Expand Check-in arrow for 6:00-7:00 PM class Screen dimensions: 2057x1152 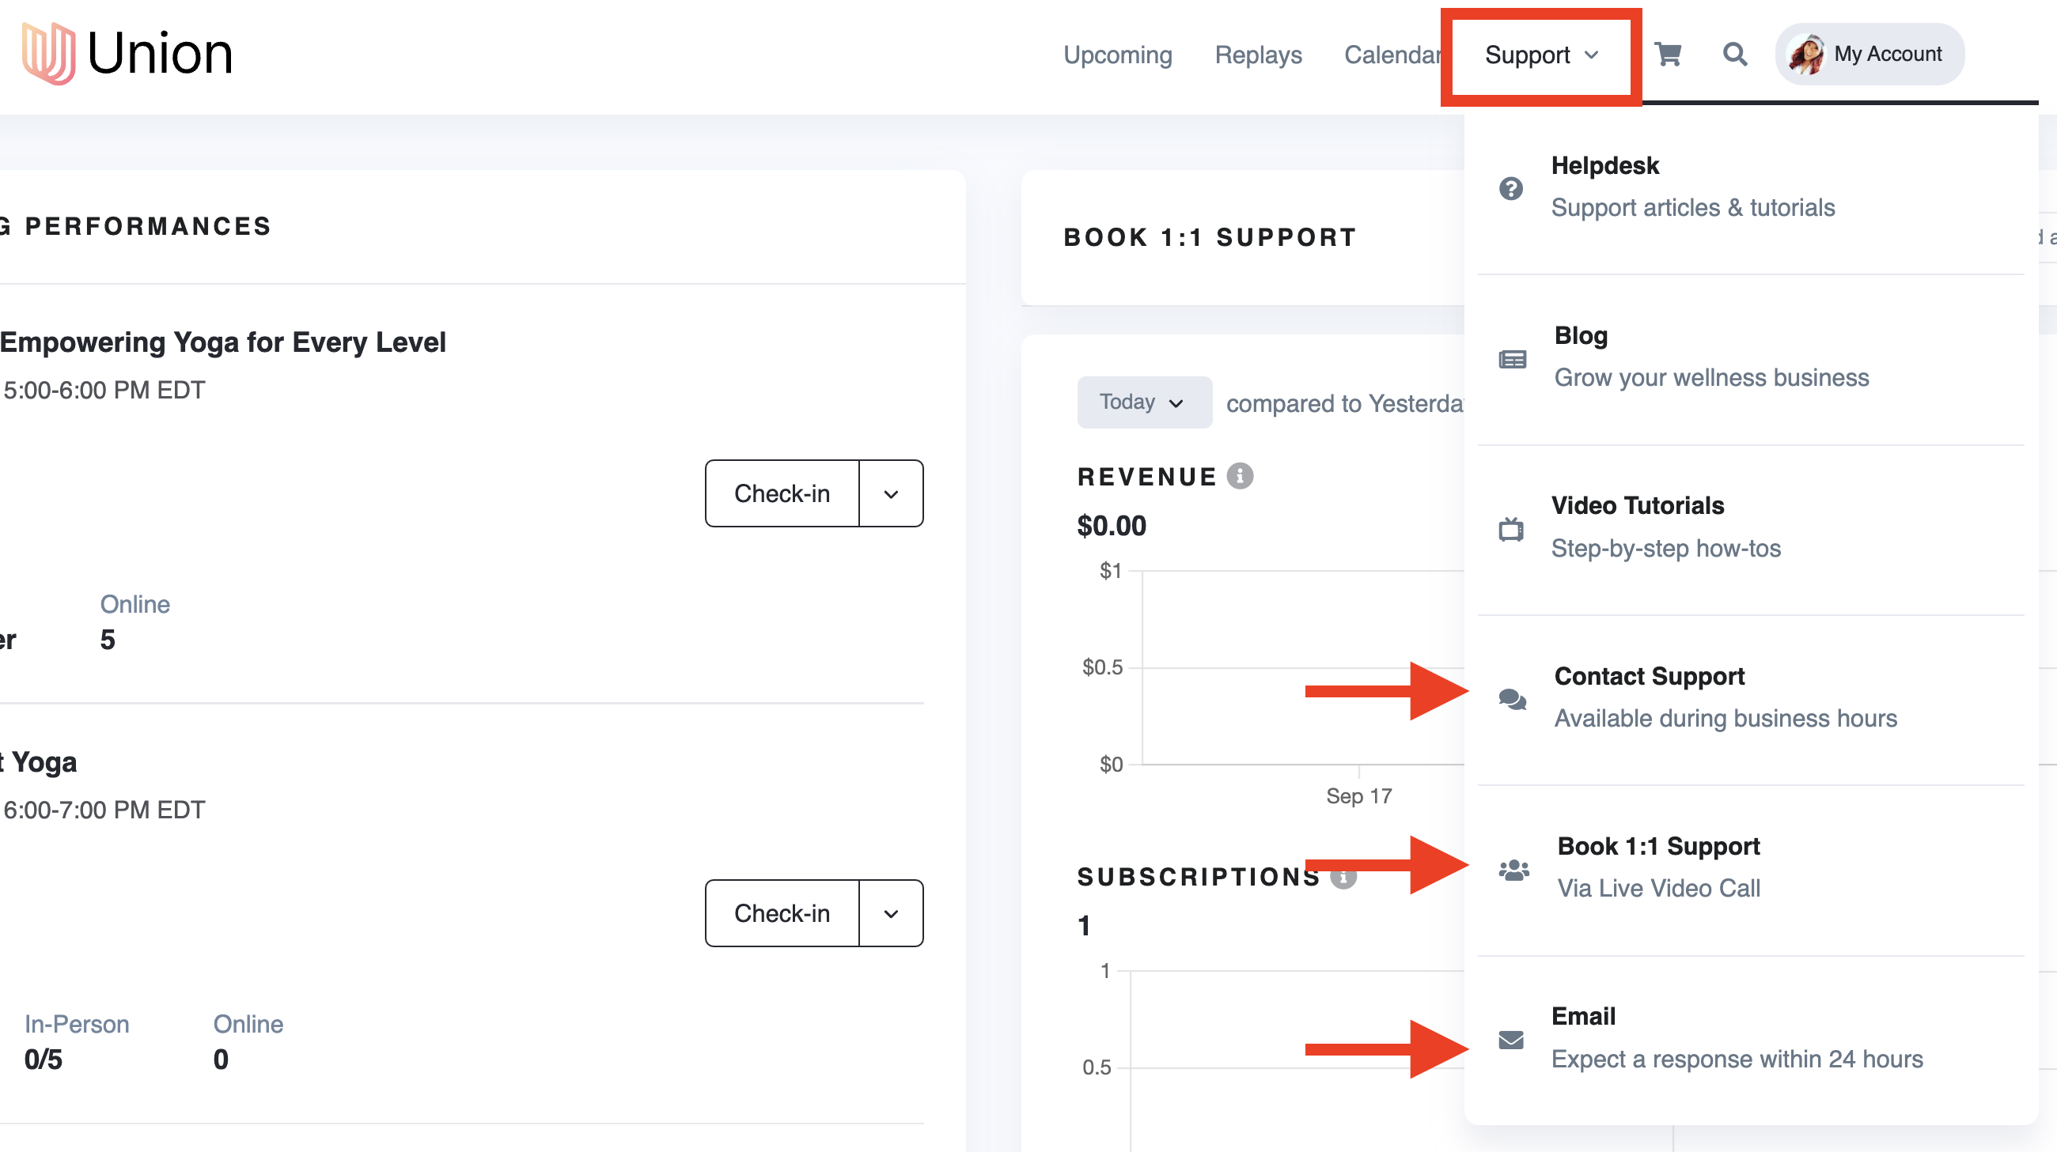coord(891,913)
